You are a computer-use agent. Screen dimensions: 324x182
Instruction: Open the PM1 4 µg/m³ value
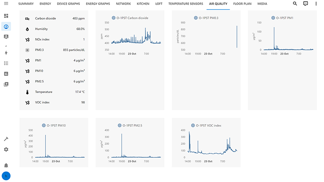[79, 60]
